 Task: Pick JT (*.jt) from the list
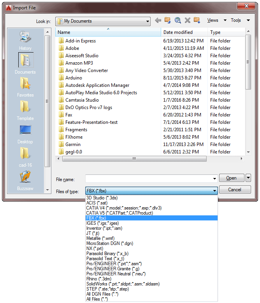pos(151,233)
